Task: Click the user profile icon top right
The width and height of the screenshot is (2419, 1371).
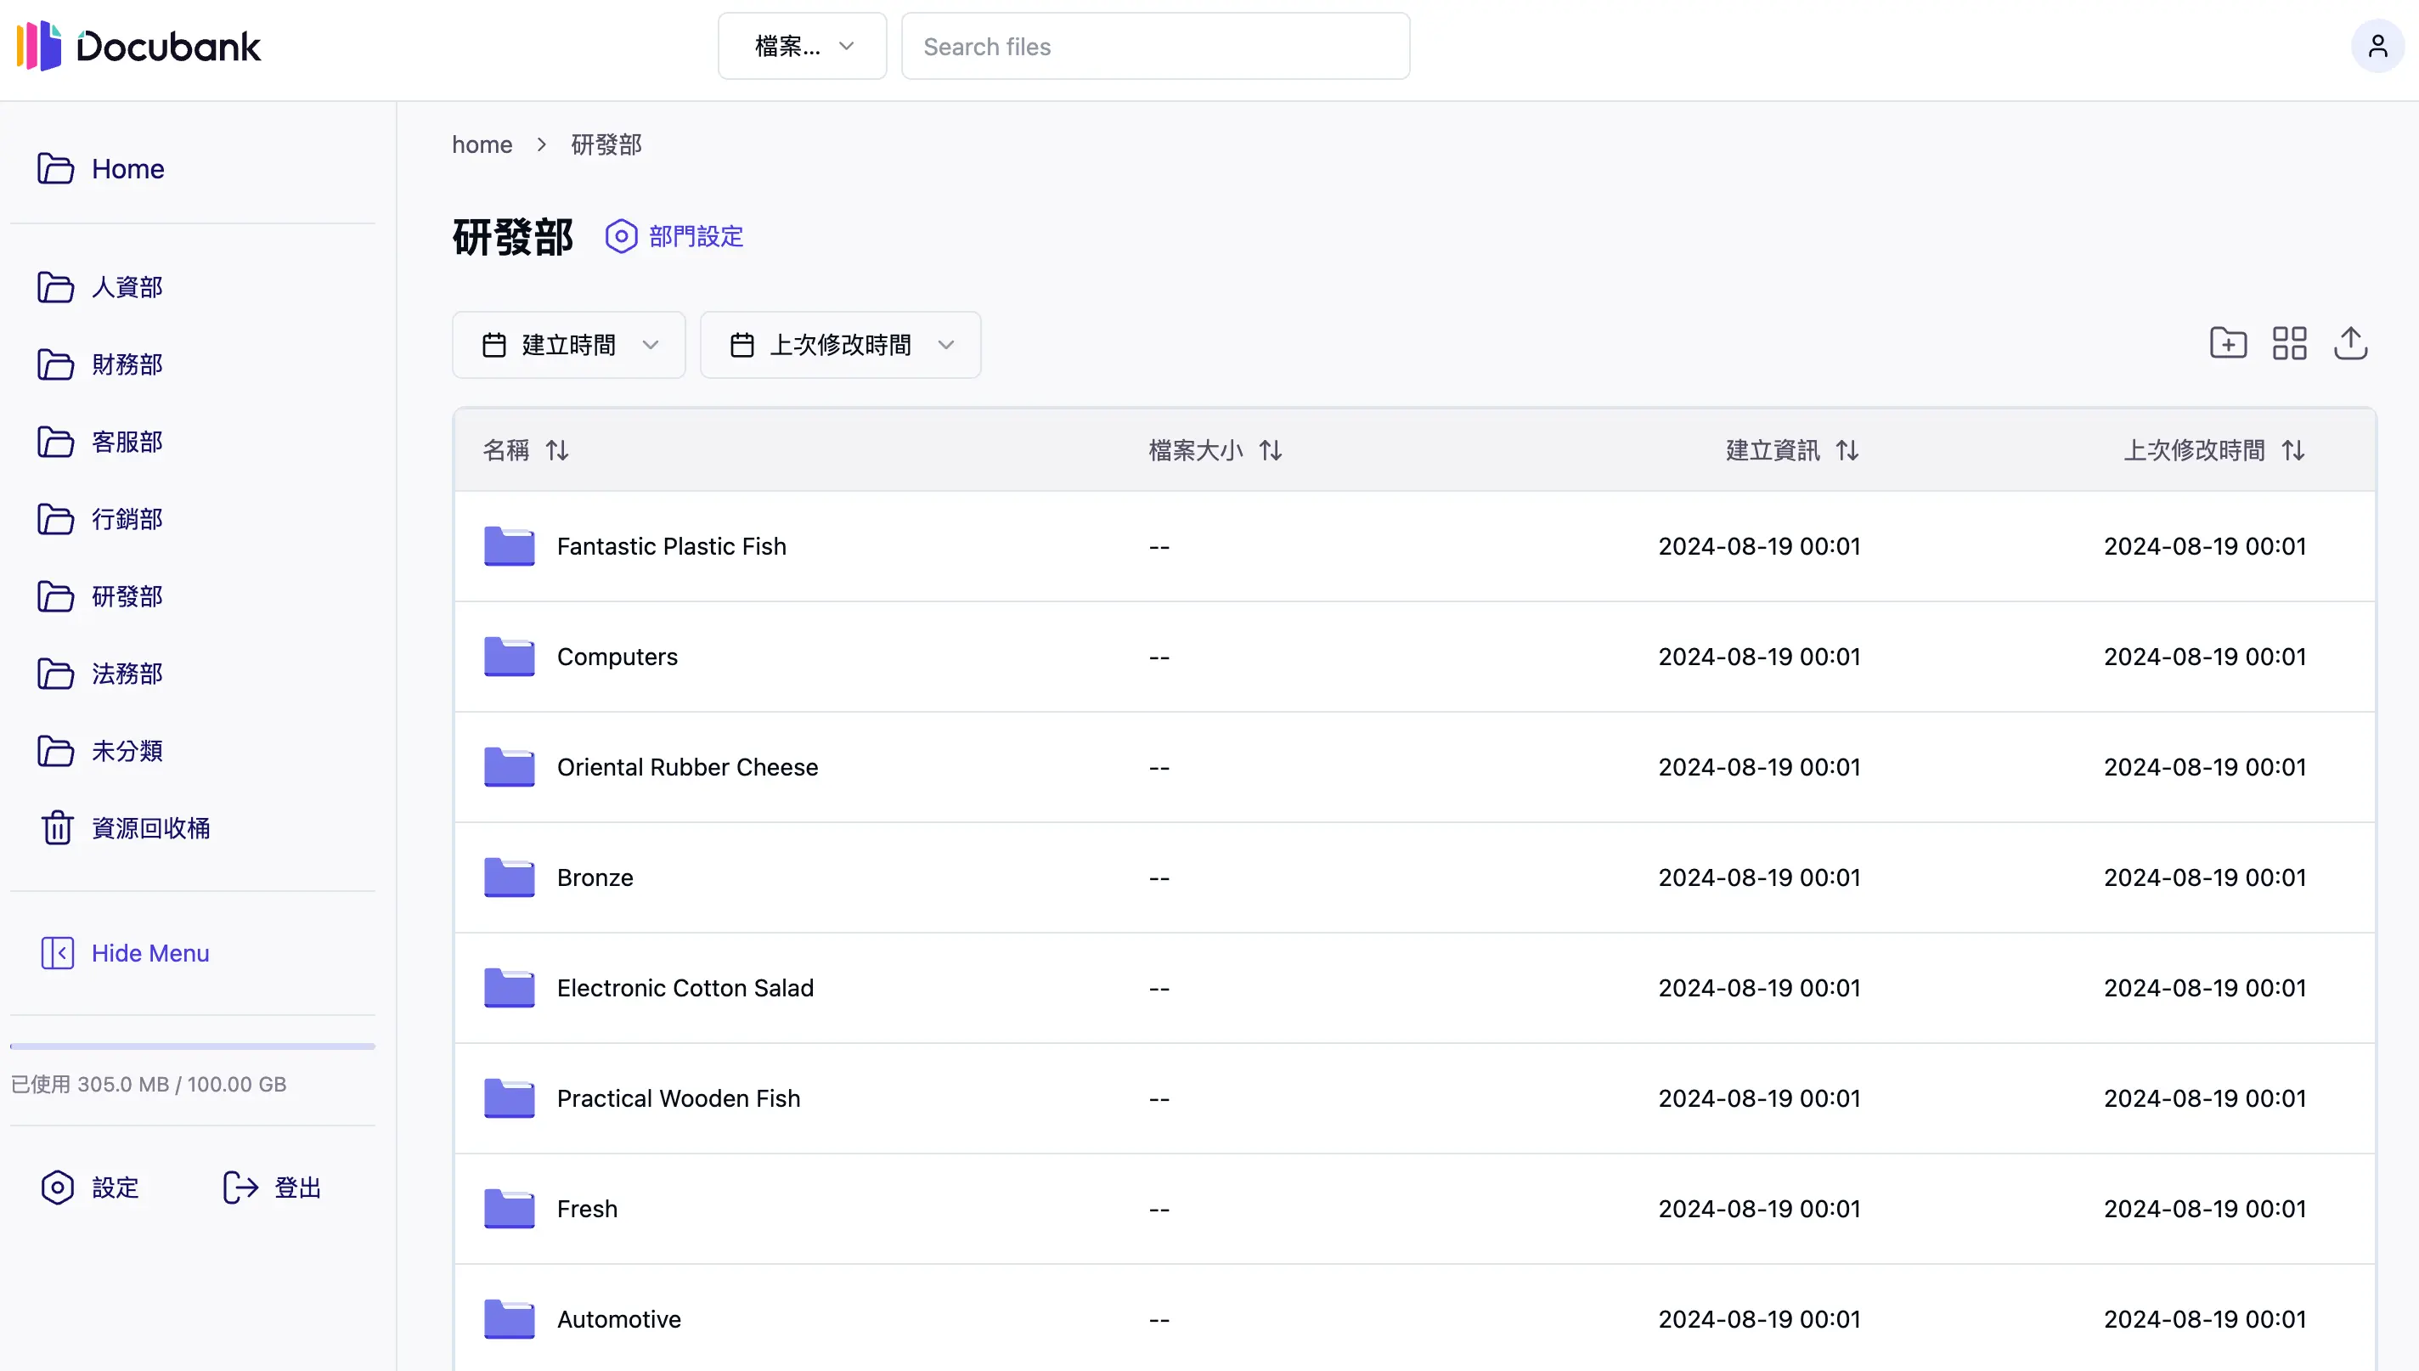Action: click(x=2377, y=45)
